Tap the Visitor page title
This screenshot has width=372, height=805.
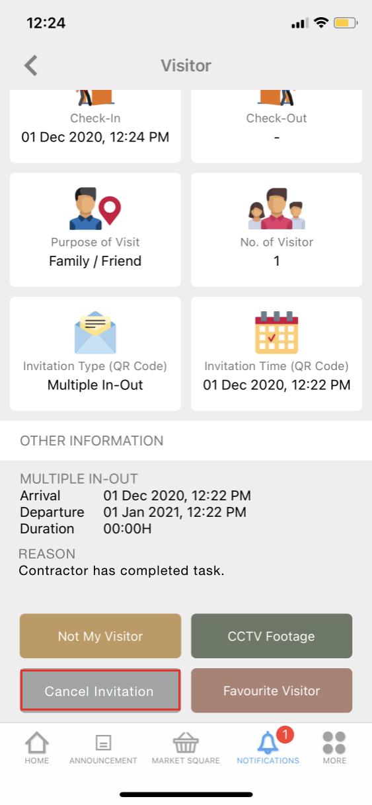click(x=186, y=65)
